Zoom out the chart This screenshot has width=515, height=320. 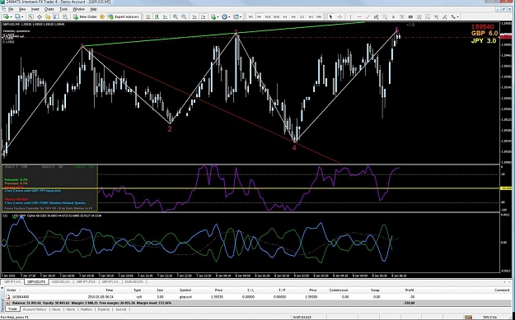[x=184, y=16]
